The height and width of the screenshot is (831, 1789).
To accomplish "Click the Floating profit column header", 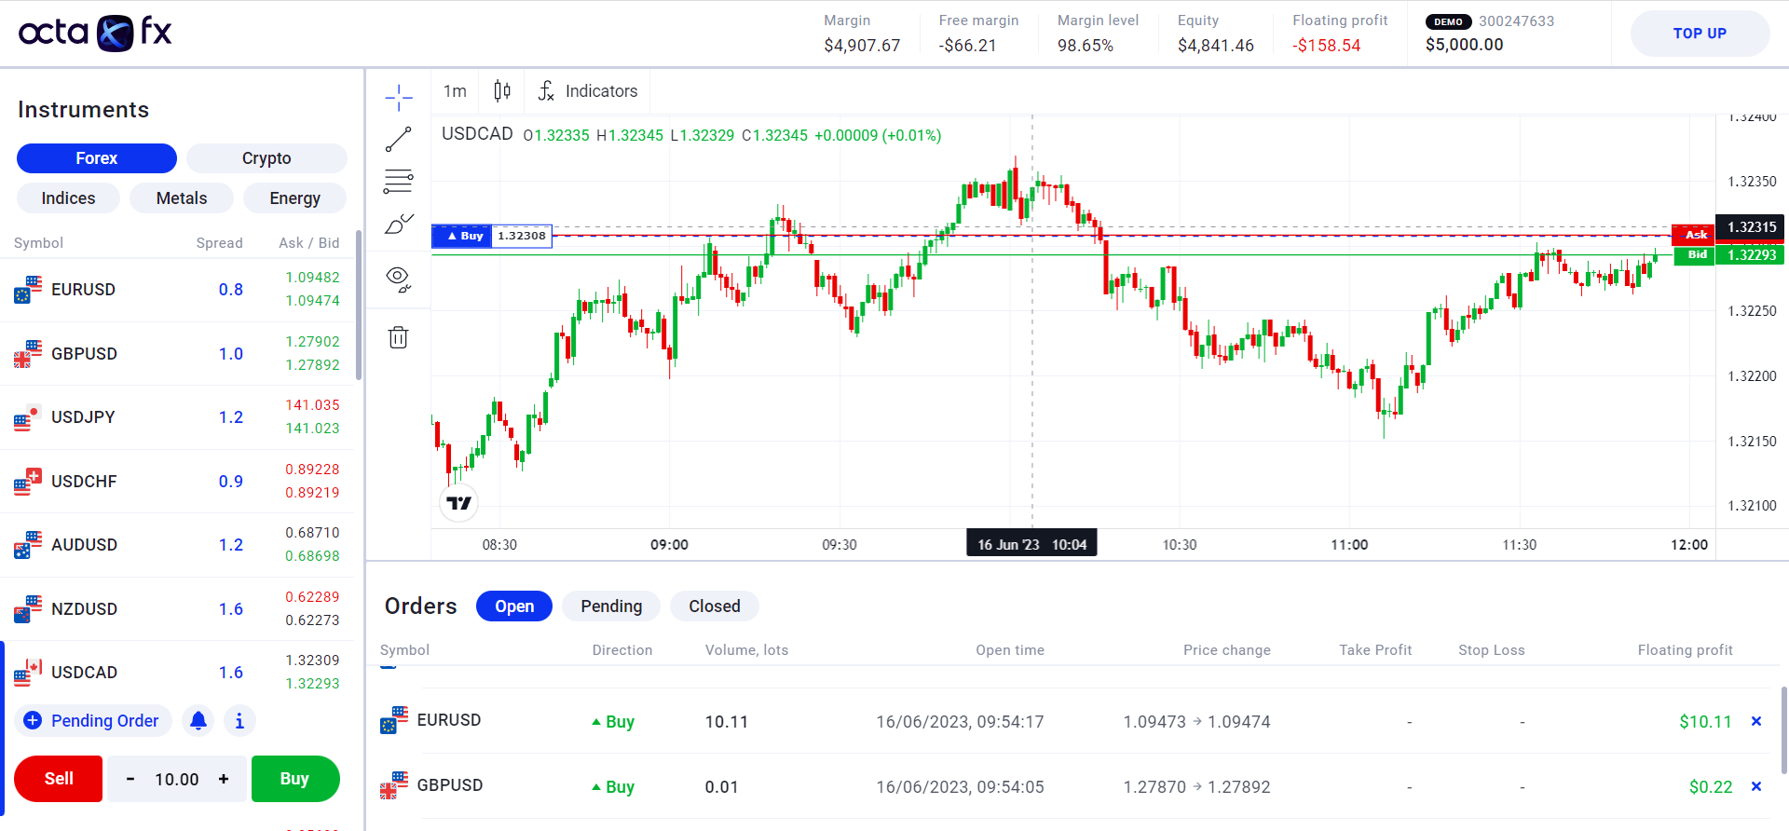I will coord(1685,650).
